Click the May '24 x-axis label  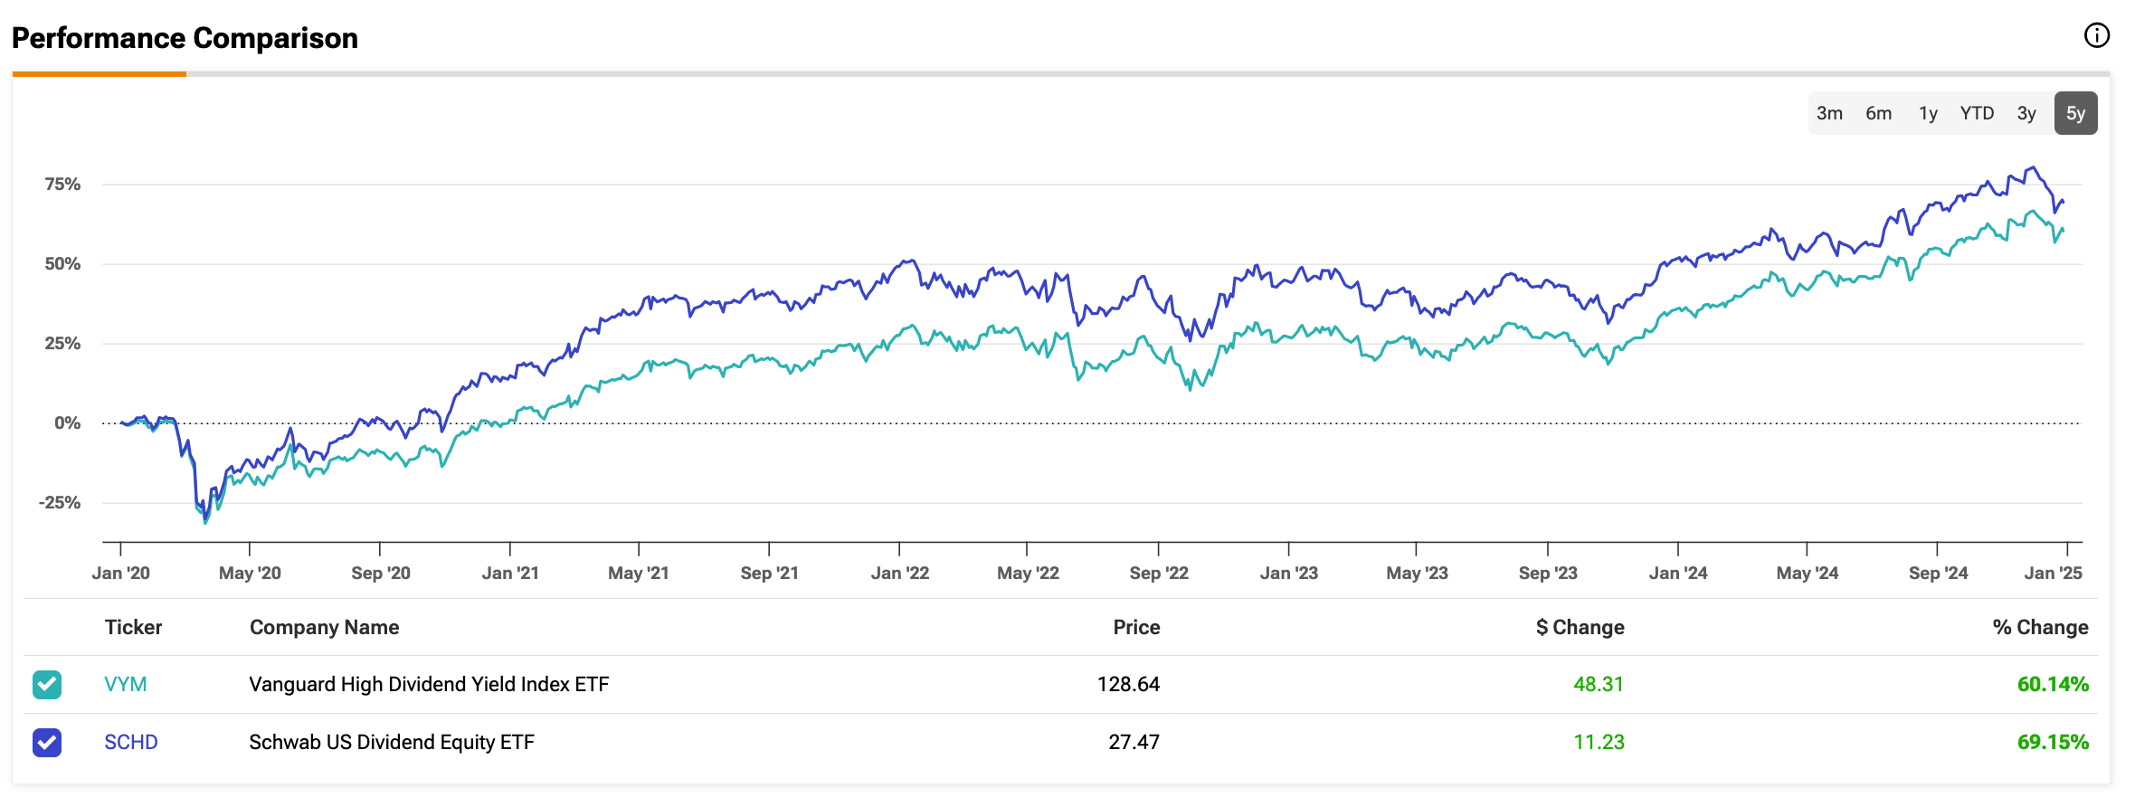point(1808,574)
